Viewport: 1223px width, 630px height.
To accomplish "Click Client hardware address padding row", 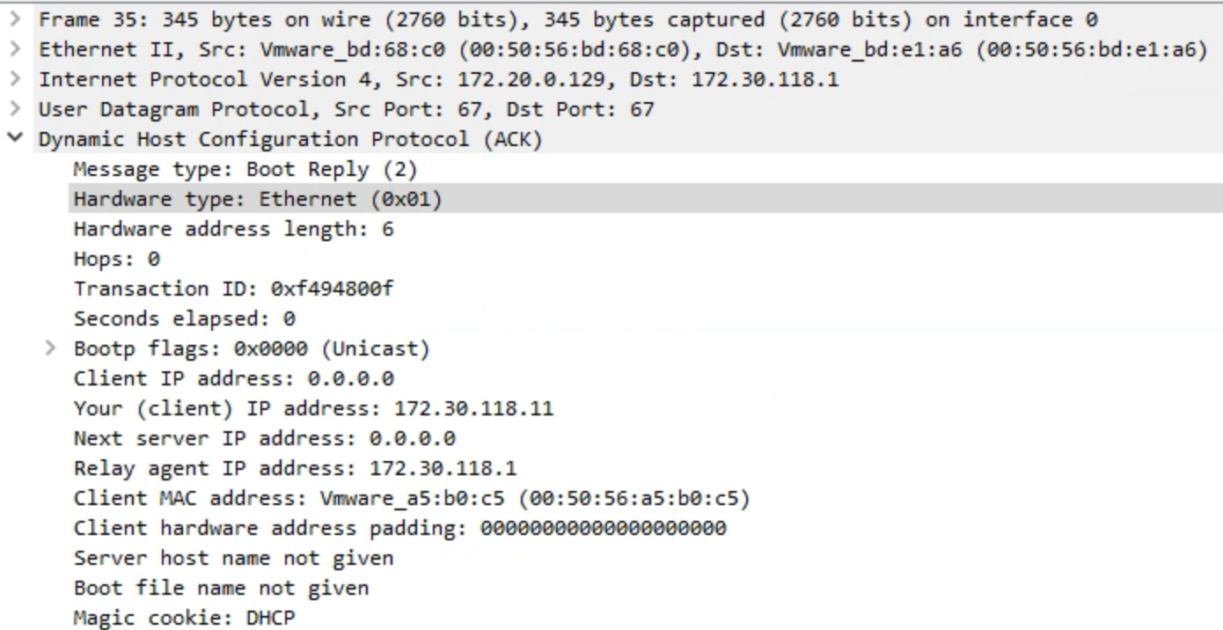I will (399, 528).
